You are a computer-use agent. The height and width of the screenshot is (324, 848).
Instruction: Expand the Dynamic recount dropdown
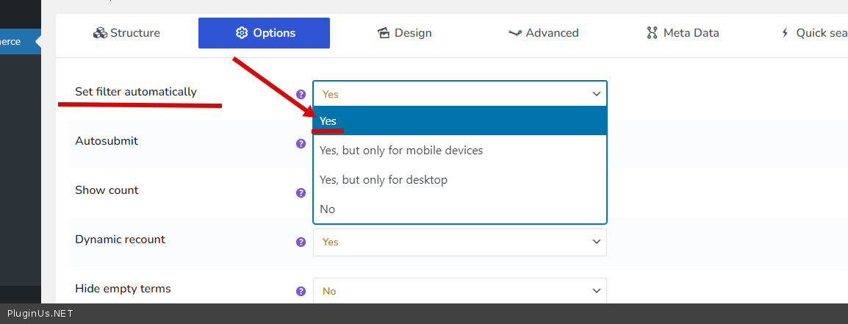point(459,242)
